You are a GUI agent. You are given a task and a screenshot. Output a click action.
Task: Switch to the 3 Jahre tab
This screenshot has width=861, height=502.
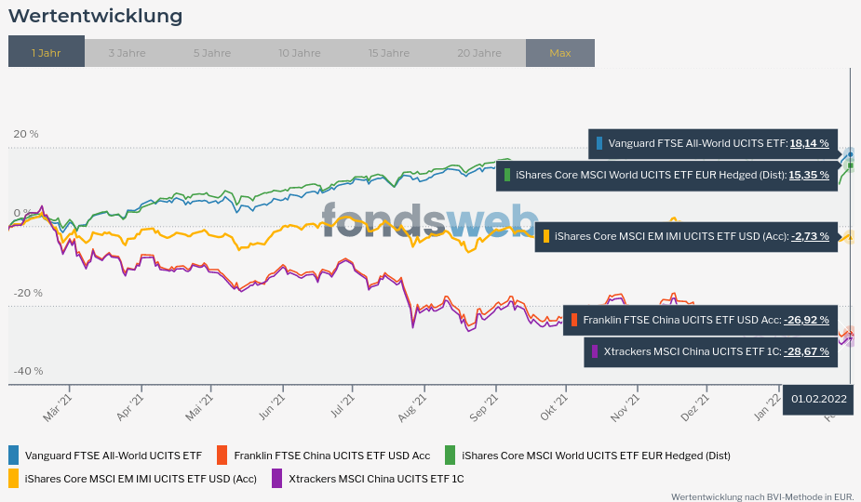pyautogui.click(x=127, y=53)
